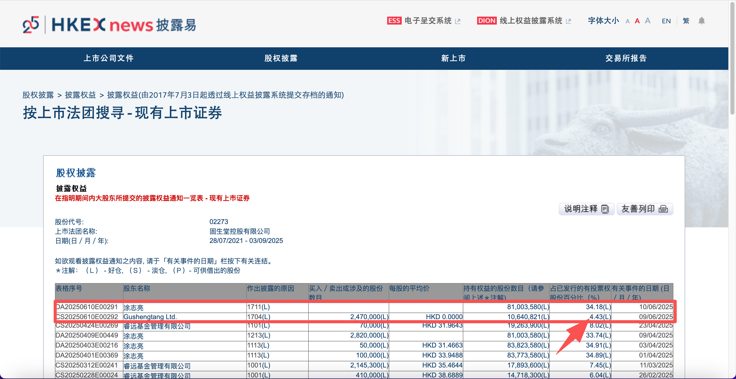Click the printer icon in 友善列印

(x=663, y=209)
